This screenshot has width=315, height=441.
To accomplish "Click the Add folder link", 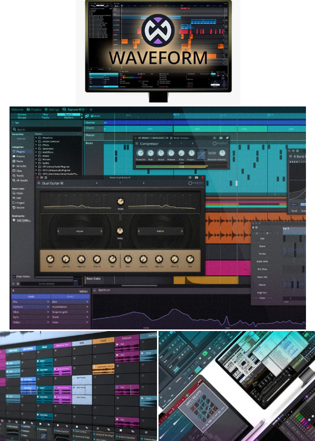I will coord(24,220).
